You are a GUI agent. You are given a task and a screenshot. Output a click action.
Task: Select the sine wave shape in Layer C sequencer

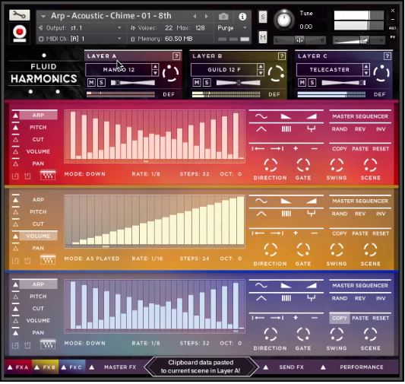point(261,286)
